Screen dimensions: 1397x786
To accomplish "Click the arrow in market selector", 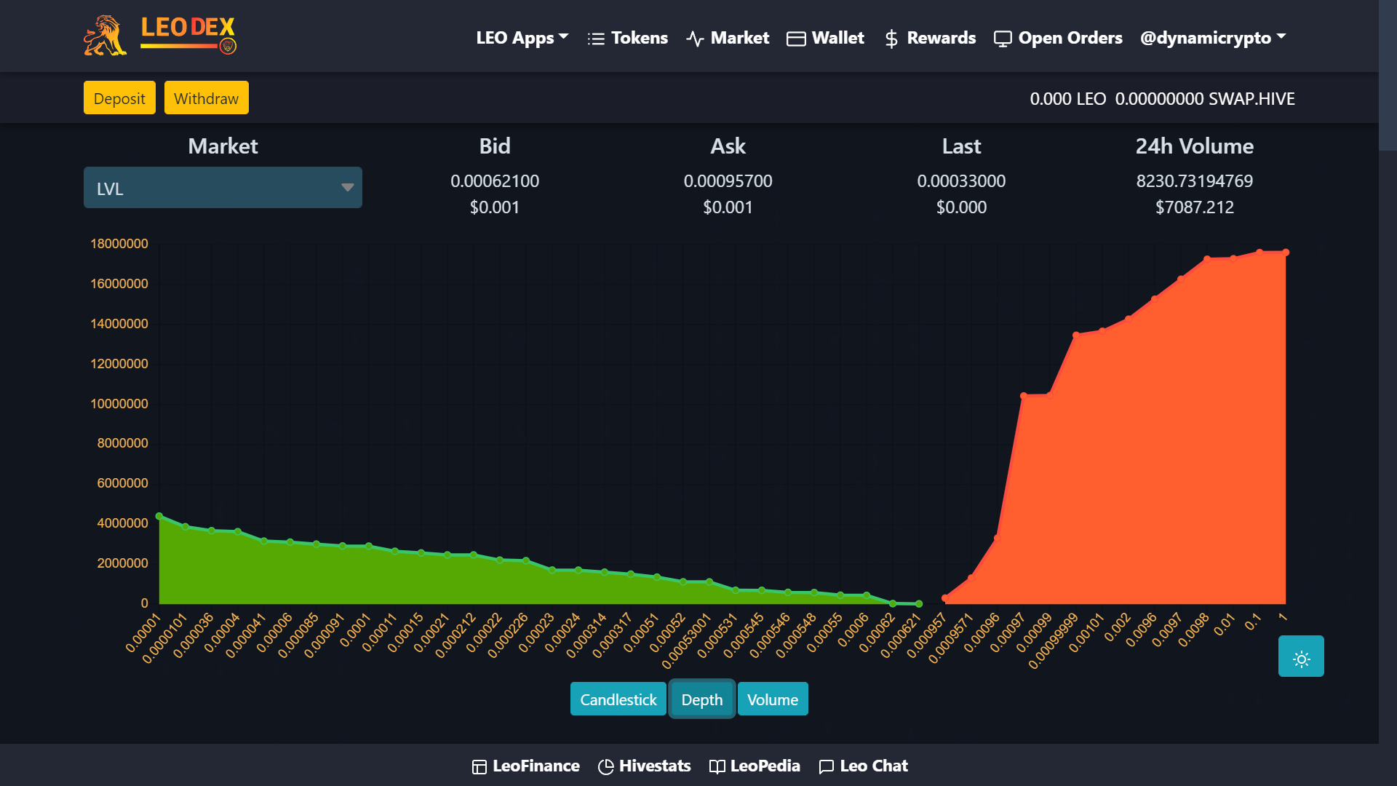I will [348, 188].
